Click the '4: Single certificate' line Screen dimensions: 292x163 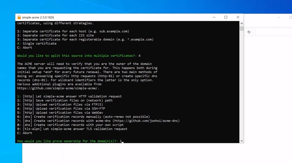coord(37,43)
